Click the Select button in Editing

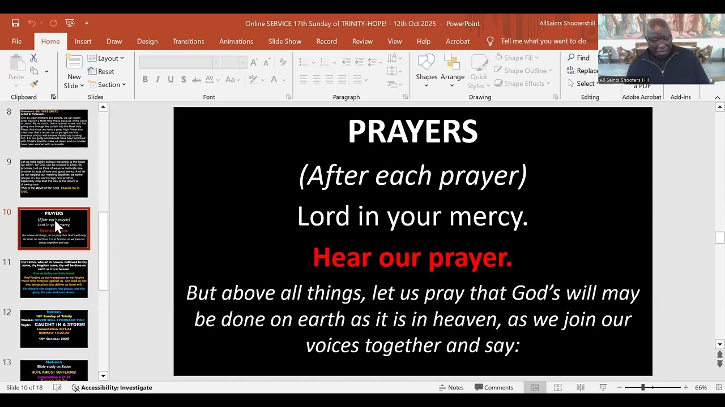[x=581, y=83]
